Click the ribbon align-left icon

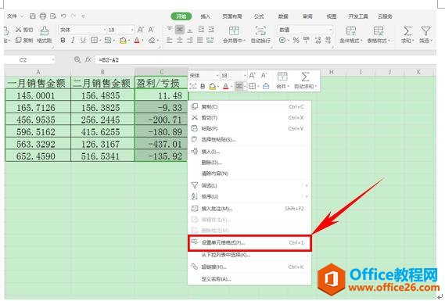click(x=170, y=41)
